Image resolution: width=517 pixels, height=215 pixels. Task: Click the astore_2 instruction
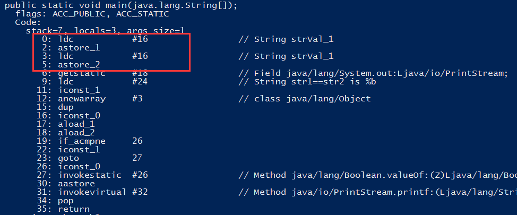(x=79, y=65)
